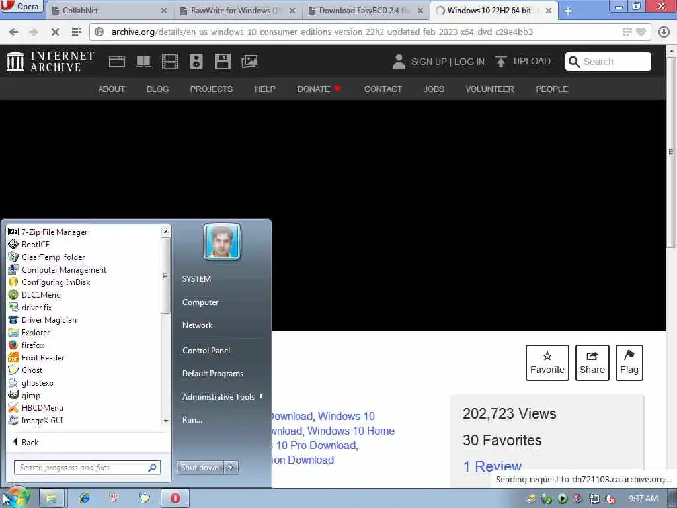Screen dimensions: 677x508
Task: Click the Search programs and files field
Action: click(x=87, y=468)
